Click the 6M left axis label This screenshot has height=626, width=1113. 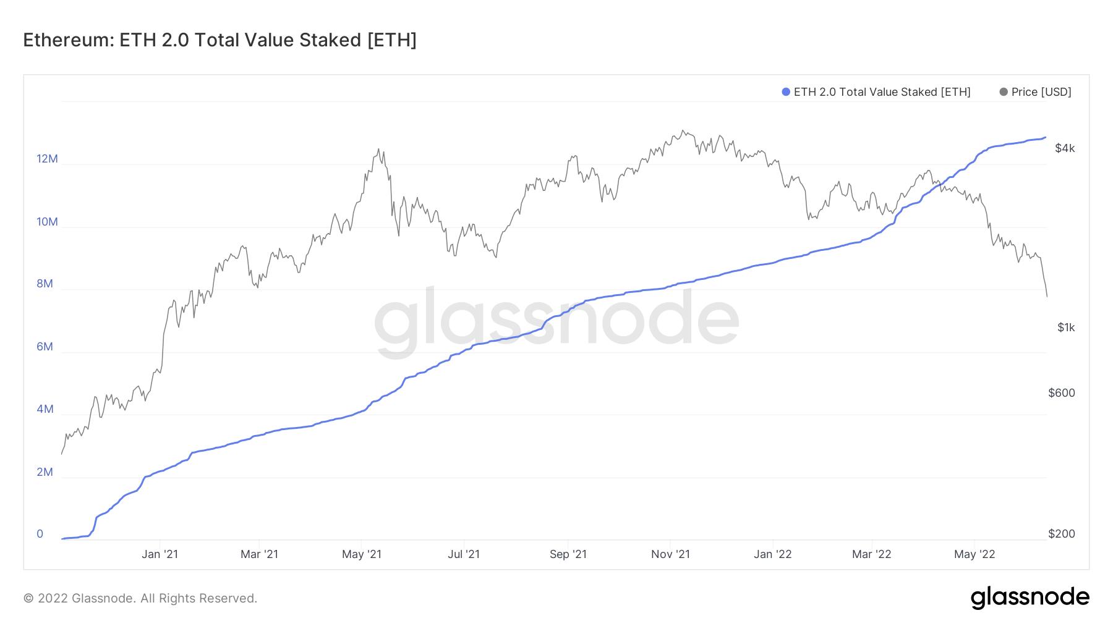(45, 347)
